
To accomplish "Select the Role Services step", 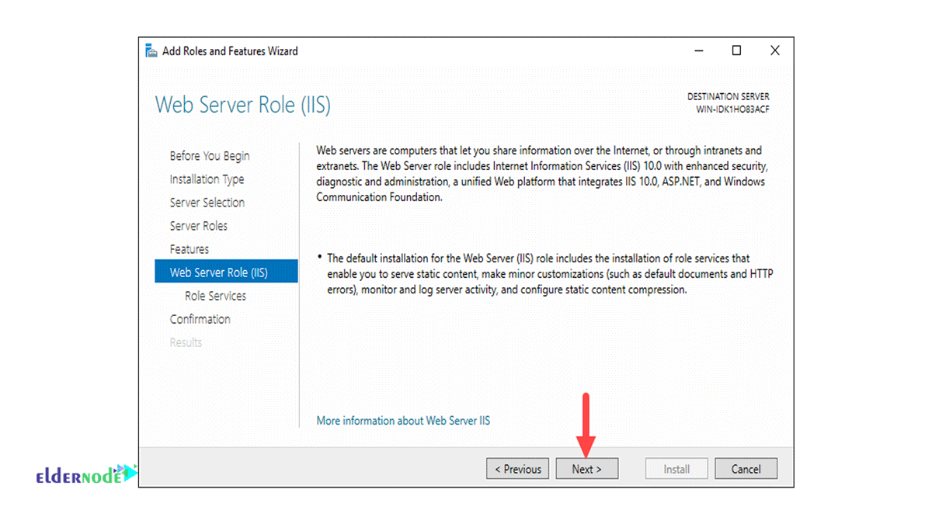I will pos(215,295).
